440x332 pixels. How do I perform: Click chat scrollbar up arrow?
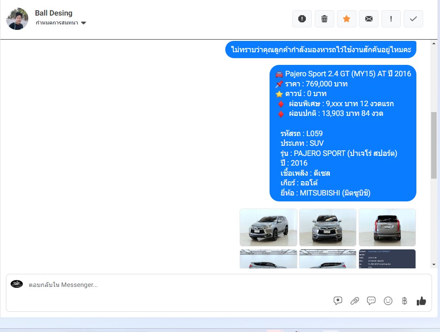point(434,43)
